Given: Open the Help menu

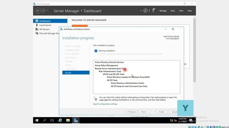Looking at the screenshot, I should [189, 11].
